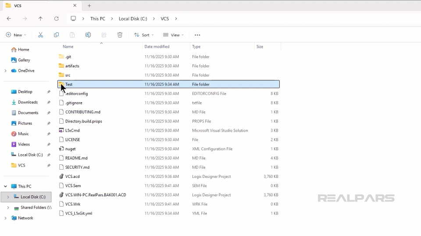Click chevron after Local Disk (C:) in address bar

pyautogui.click(x=154, y=19)
